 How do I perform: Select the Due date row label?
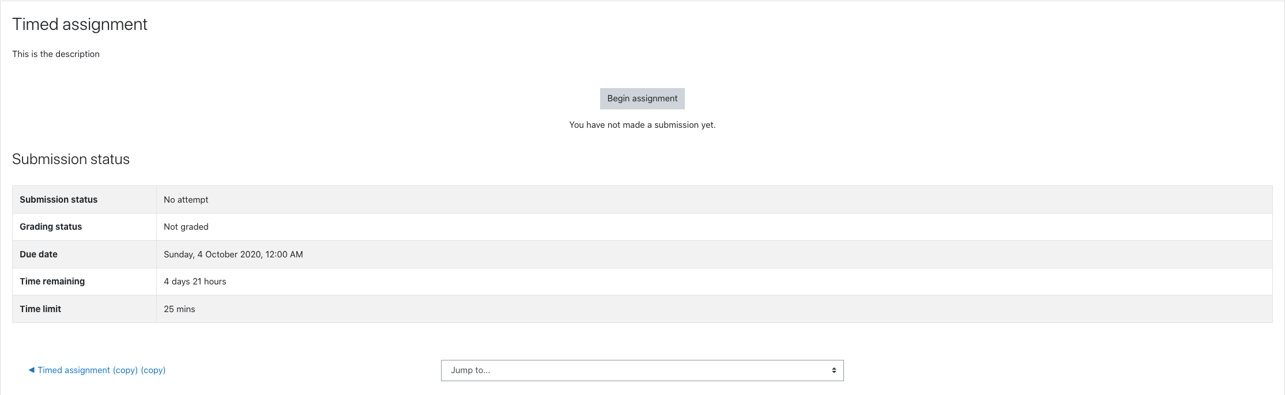[x=39, y=255]
